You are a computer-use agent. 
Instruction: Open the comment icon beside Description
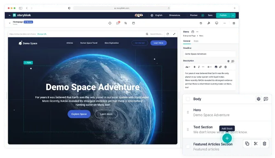233,61
